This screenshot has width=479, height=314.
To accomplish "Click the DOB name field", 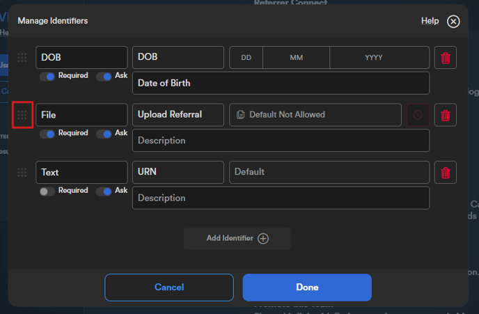I will [178, 57].
